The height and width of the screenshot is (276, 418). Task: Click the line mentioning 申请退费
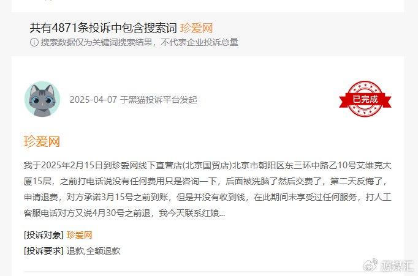click(207, 197)
